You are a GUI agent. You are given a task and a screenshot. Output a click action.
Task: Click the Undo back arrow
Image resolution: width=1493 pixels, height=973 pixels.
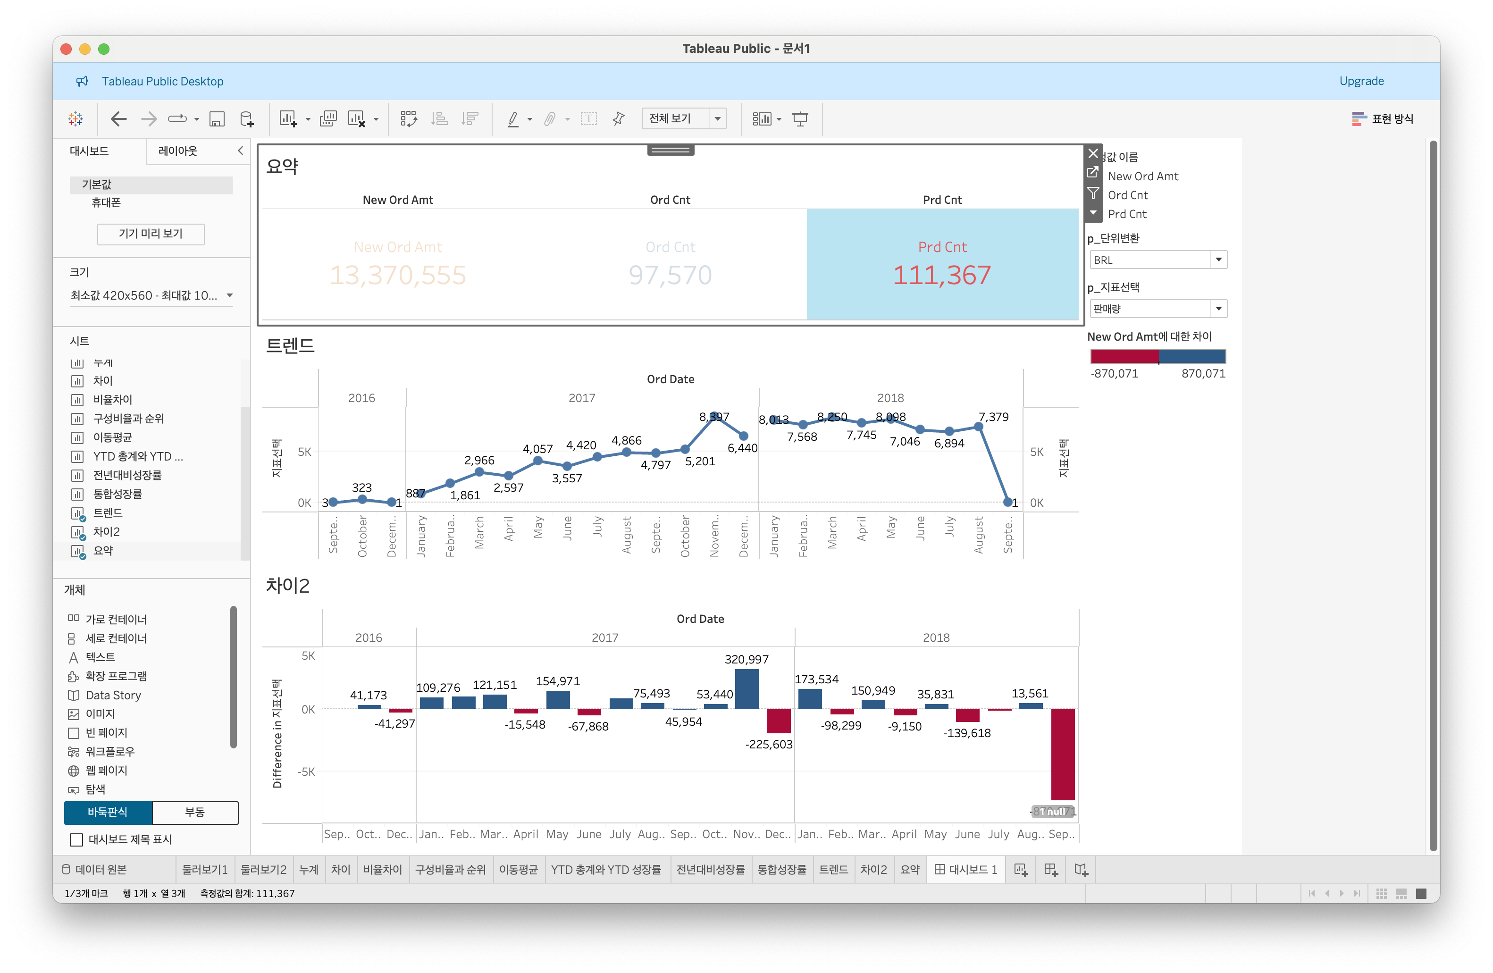pyautogui.click(x=118, y=118)
